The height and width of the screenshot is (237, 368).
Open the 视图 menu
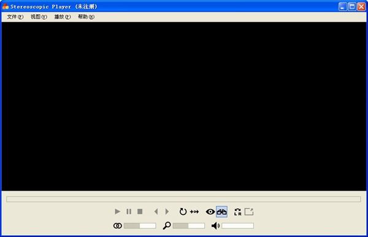[39, 17]
